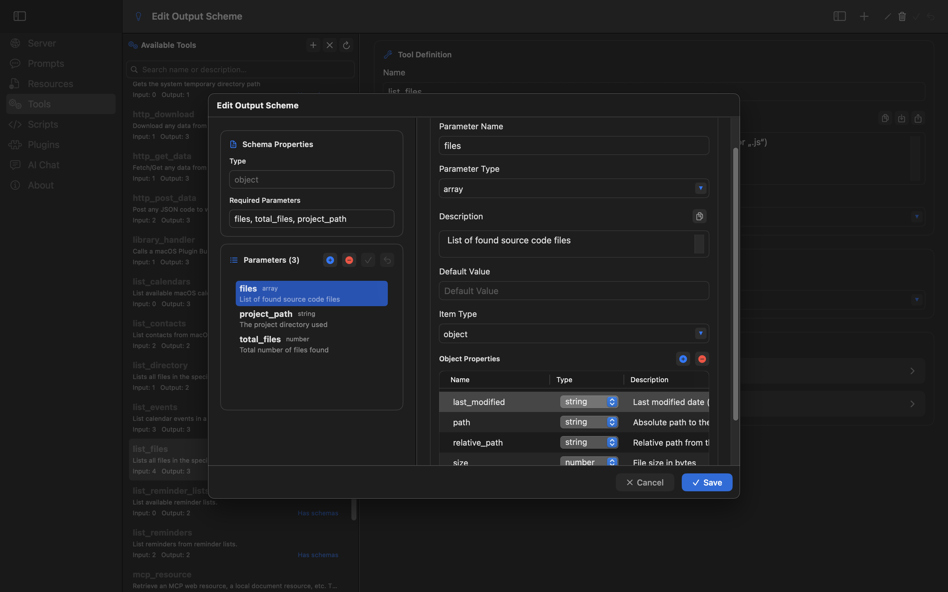
Task: Remove the selected schema parameter
Action: [x=349, y=260]
